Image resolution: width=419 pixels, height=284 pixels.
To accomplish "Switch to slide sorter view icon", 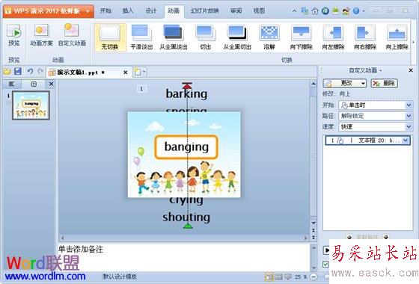I will click(278, 277).
